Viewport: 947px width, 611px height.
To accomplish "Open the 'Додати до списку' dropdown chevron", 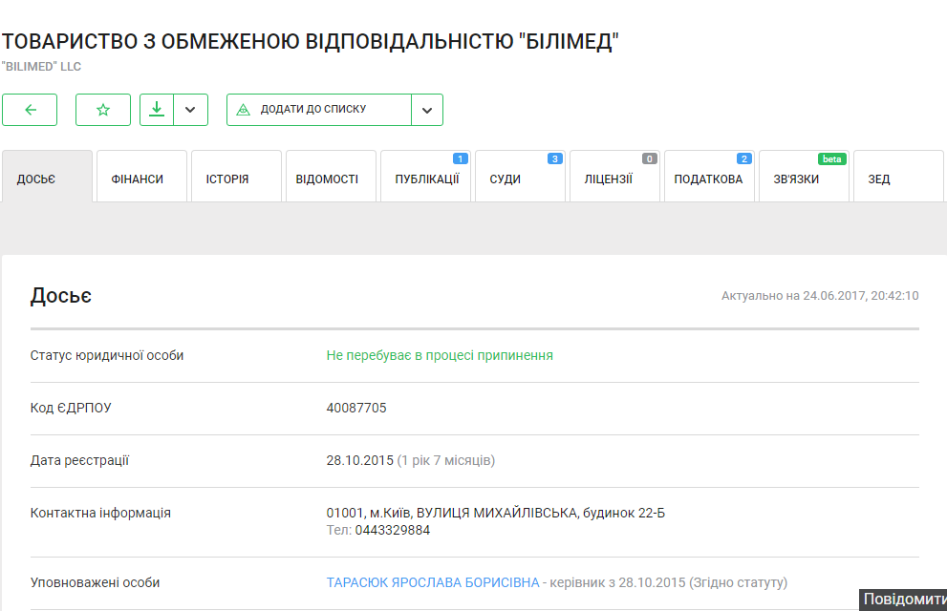I will [427, 110].
